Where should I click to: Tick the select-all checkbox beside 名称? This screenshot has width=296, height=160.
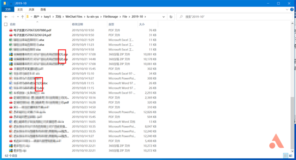pos(6,24)
